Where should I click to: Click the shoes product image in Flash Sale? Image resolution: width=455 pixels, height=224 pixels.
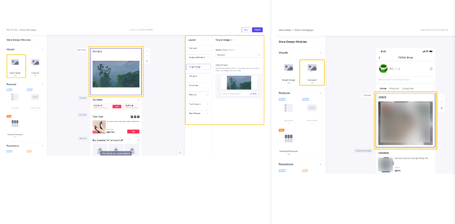(99, 127)
